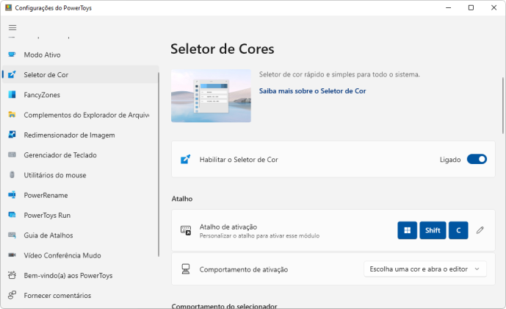Click the PowerToys Run icon
Image resolution: width=506 pixels, height=309 pixels.
(x=12, y=216)
